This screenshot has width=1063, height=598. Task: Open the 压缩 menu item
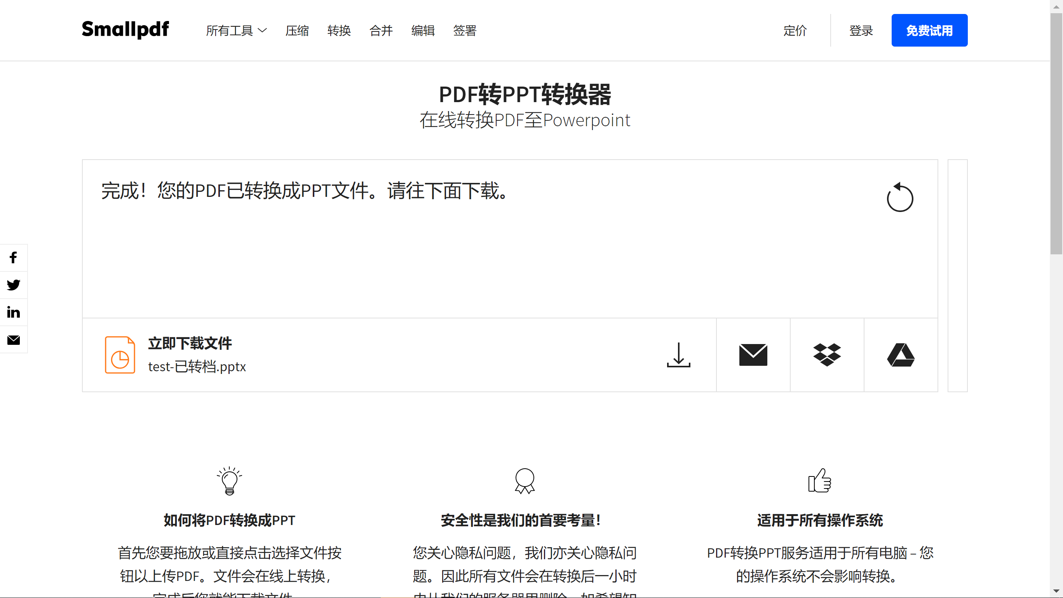click(297, 31)
